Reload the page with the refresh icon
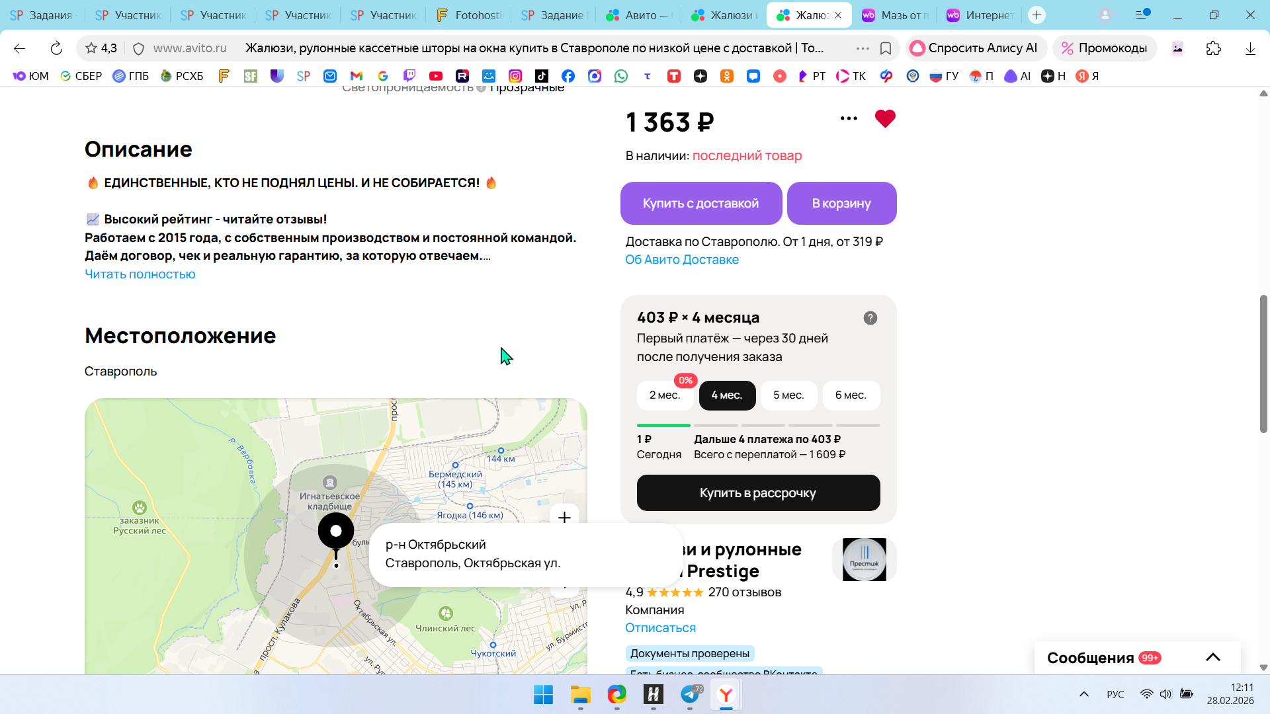 [x=56, y=48]
